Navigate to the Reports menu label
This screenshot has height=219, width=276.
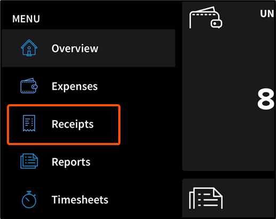point(71,162)
